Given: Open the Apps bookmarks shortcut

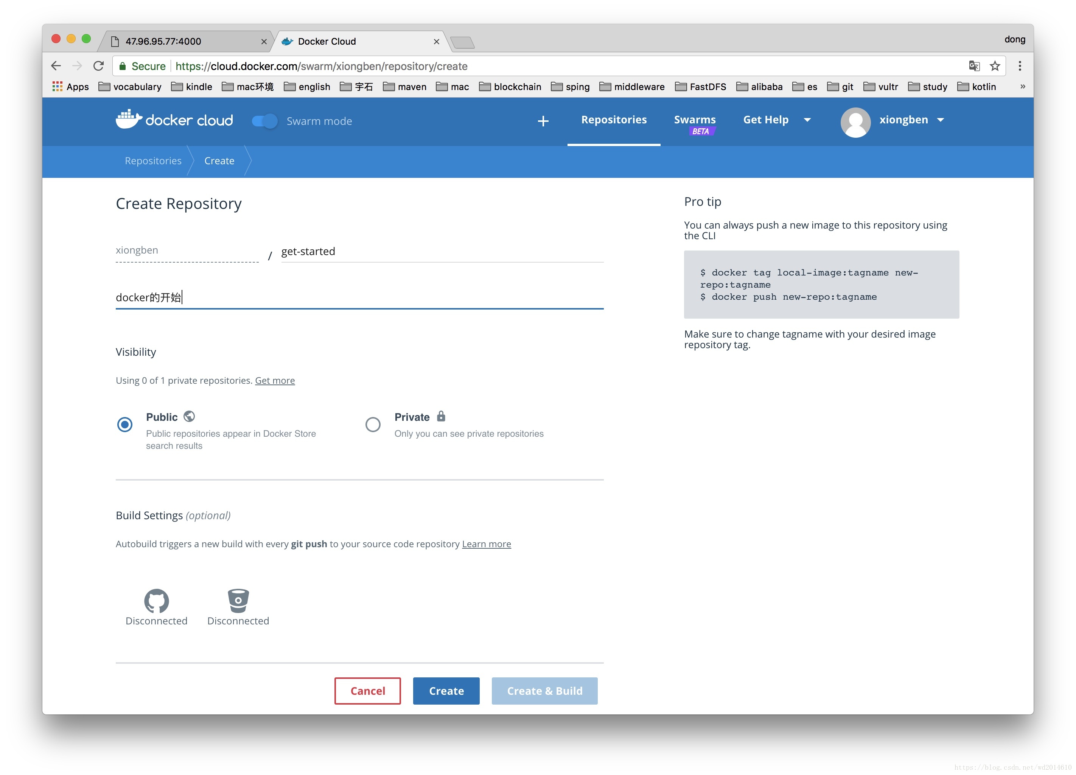Looking at the screenshot, I should pos(70,87).
